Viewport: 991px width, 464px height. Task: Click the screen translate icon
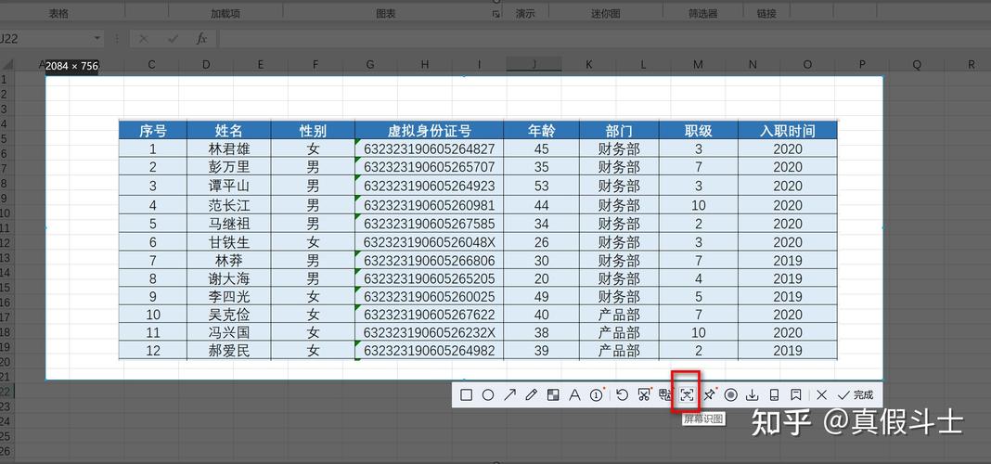click(665, 395)
